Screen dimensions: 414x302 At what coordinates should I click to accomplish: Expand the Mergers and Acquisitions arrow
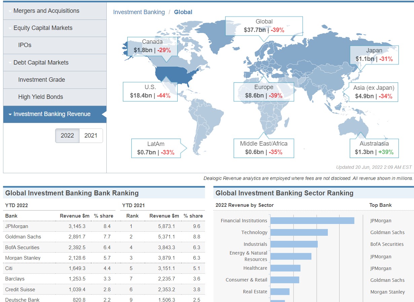click(10, 11)
